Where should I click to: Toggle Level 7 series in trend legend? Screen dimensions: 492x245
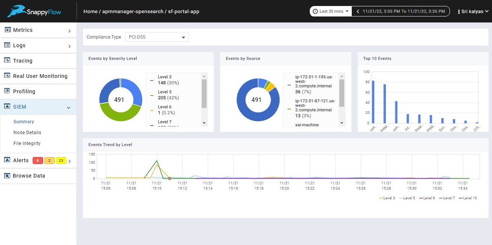[446, 198]
